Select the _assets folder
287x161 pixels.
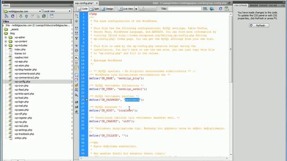point(14,30)
